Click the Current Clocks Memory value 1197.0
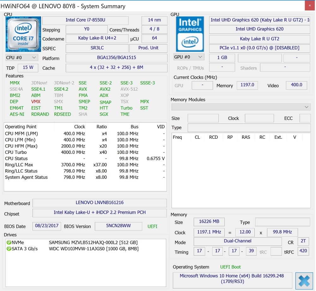316x291 pixels. click(247, 85)
